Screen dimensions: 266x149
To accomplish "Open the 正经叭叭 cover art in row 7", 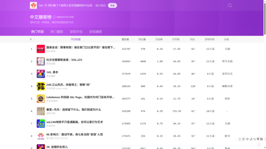I will [41, 124].
